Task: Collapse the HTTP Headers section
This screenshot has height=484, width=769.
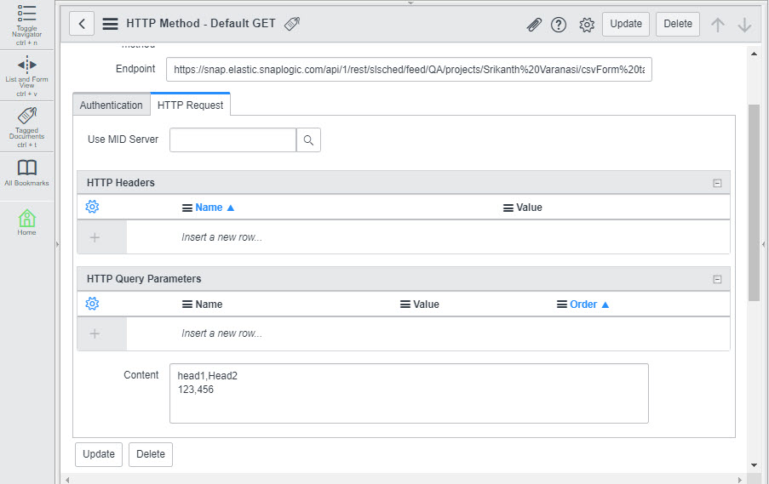Action: coord(717,183)
